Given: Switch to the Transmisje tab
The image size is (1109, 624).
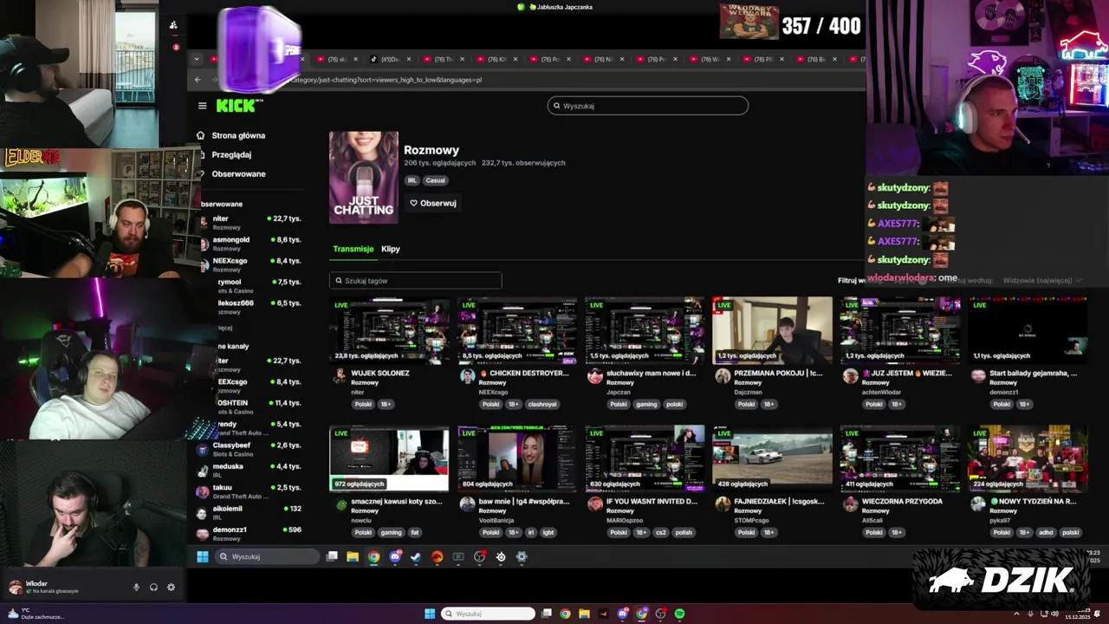Looking at the screenshot, I should point(353,249).
